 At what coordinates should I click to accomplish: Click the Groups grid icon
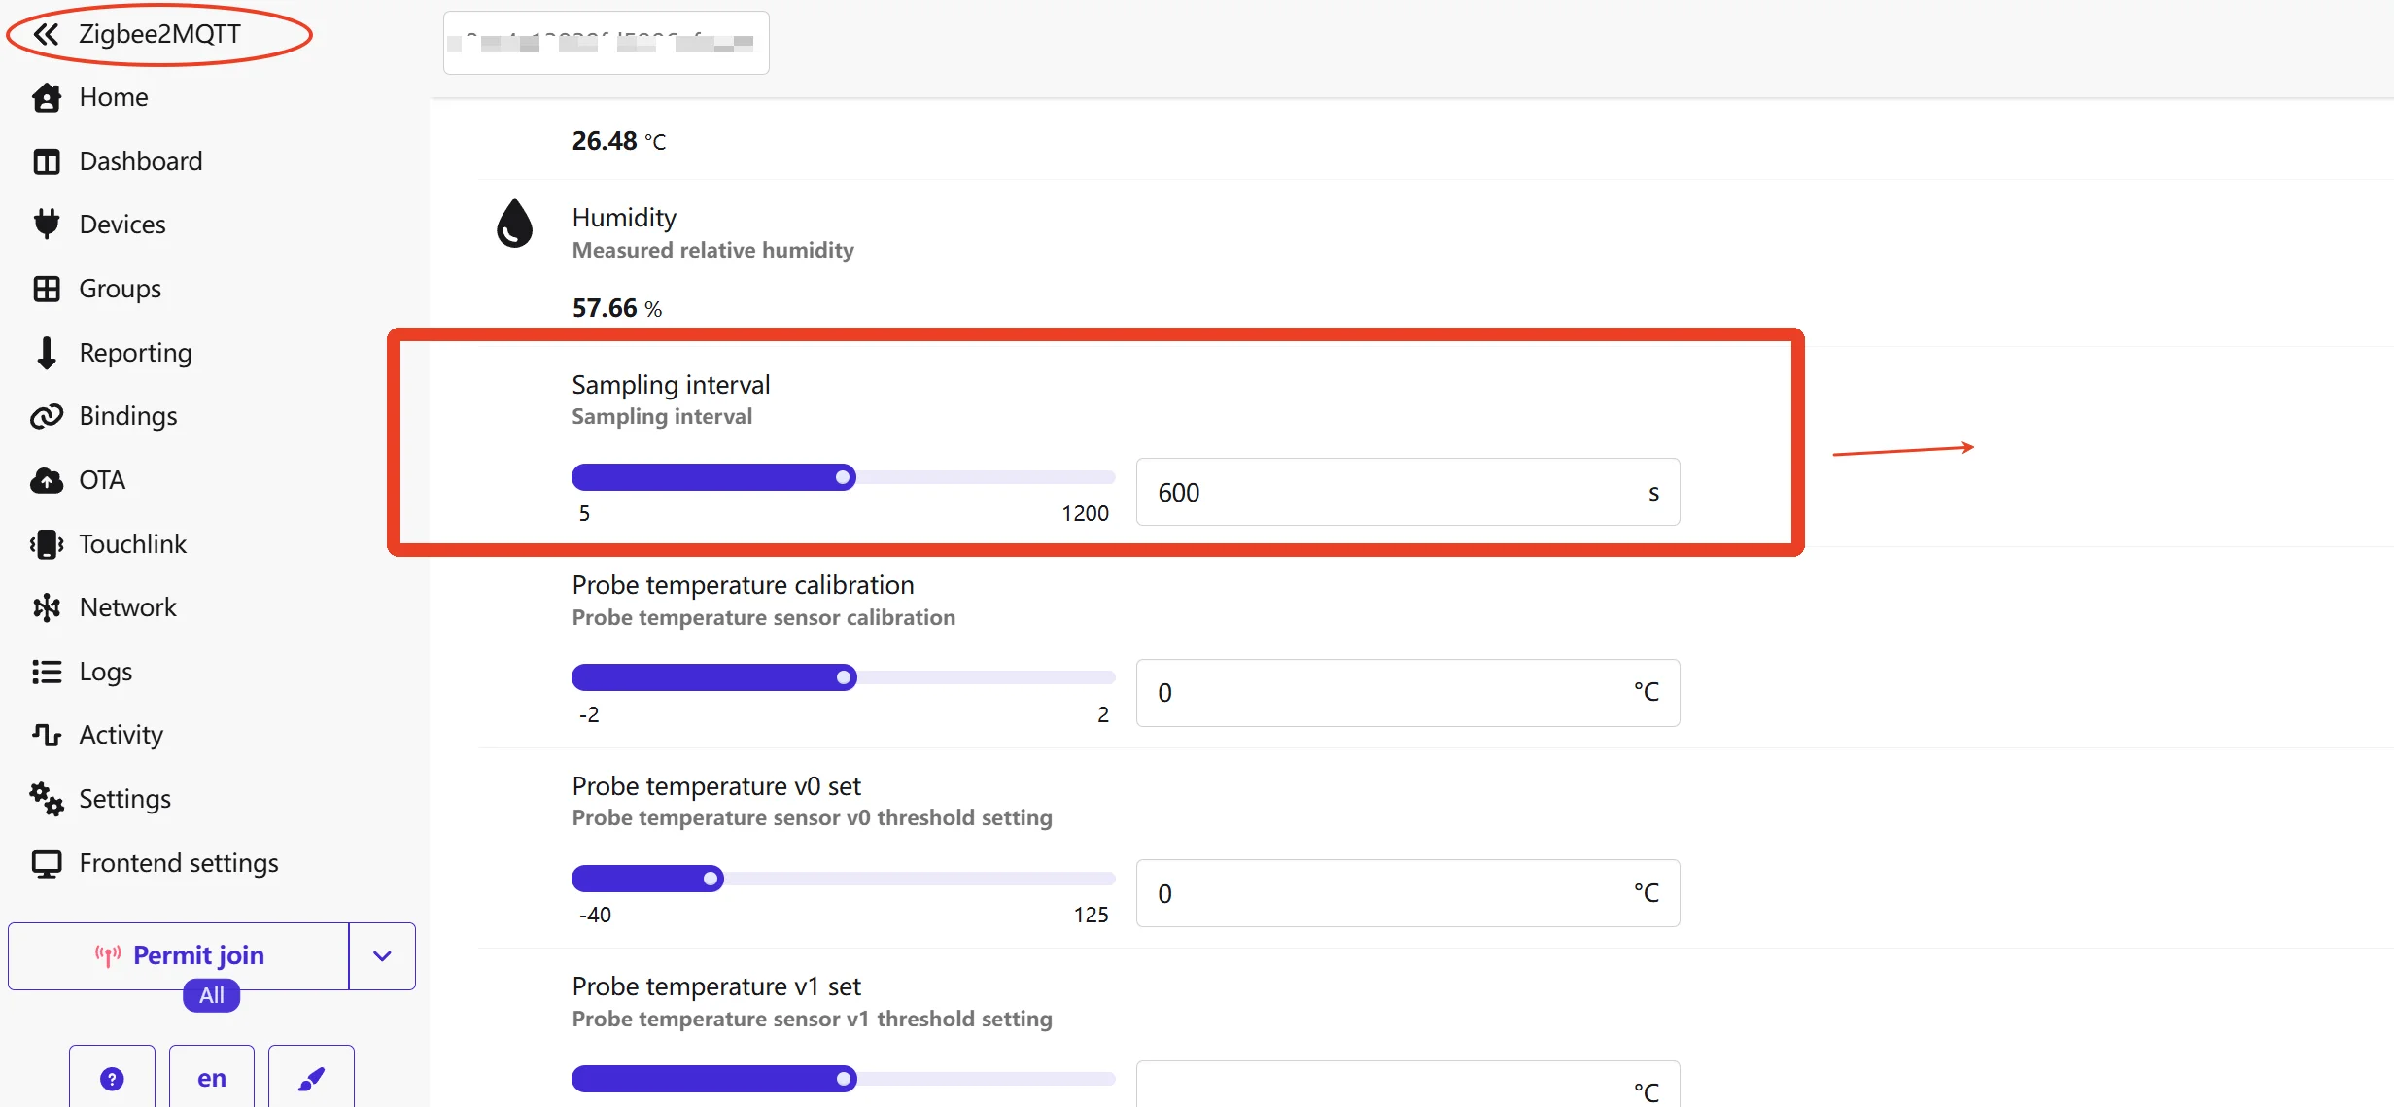pyautogui.click(x=47, y=289)
